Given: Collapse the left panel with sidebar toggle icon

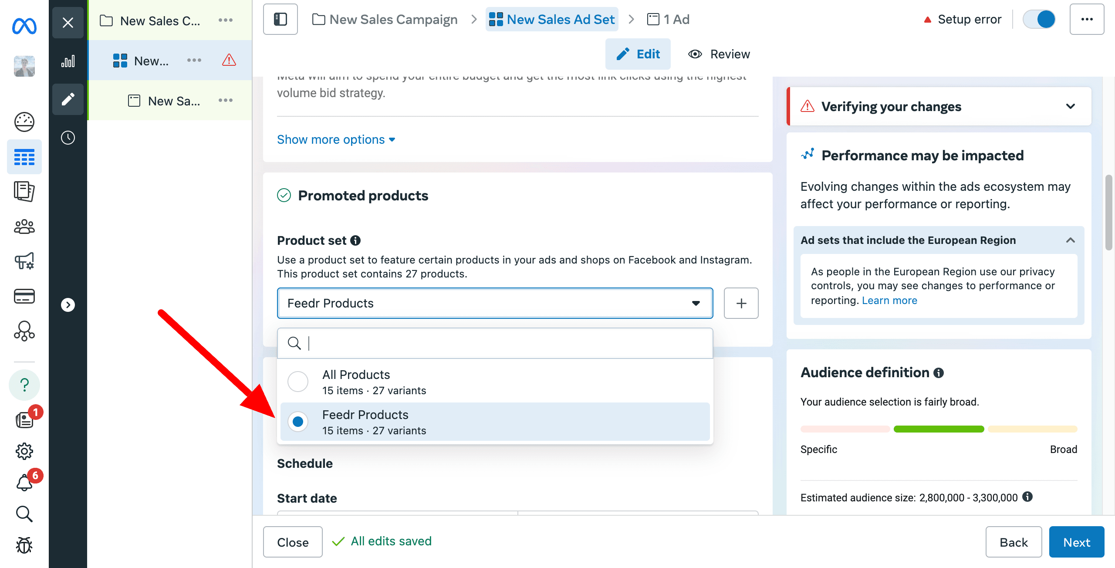Looking at the screenshot, I should pos(280,19).
